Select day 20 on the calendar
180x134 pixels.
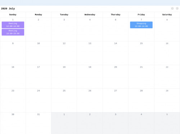click(116, 77)
